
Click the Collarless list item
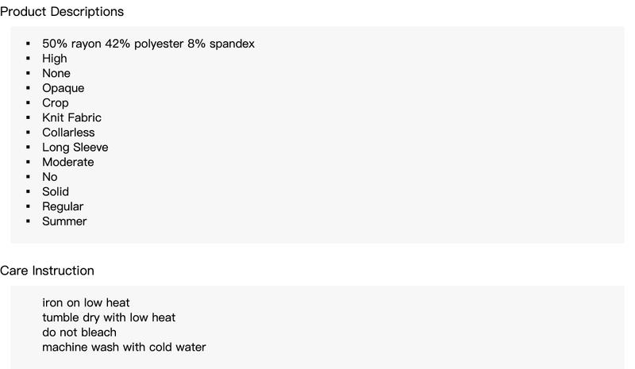click(68, 133)
